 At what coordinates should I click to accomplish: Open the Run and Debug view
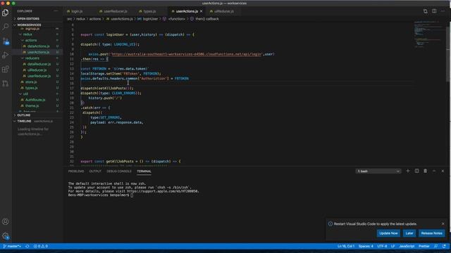coord(6,55)
